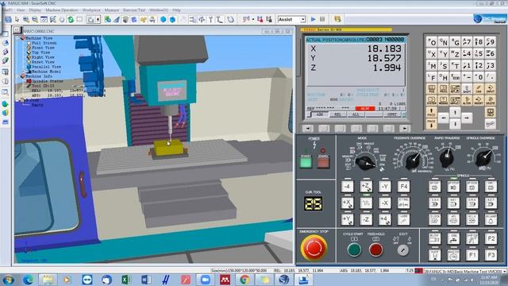Select the ALL soft key on screen
The width and height of the screenshot is (508, 286).
tap(356, 114)
